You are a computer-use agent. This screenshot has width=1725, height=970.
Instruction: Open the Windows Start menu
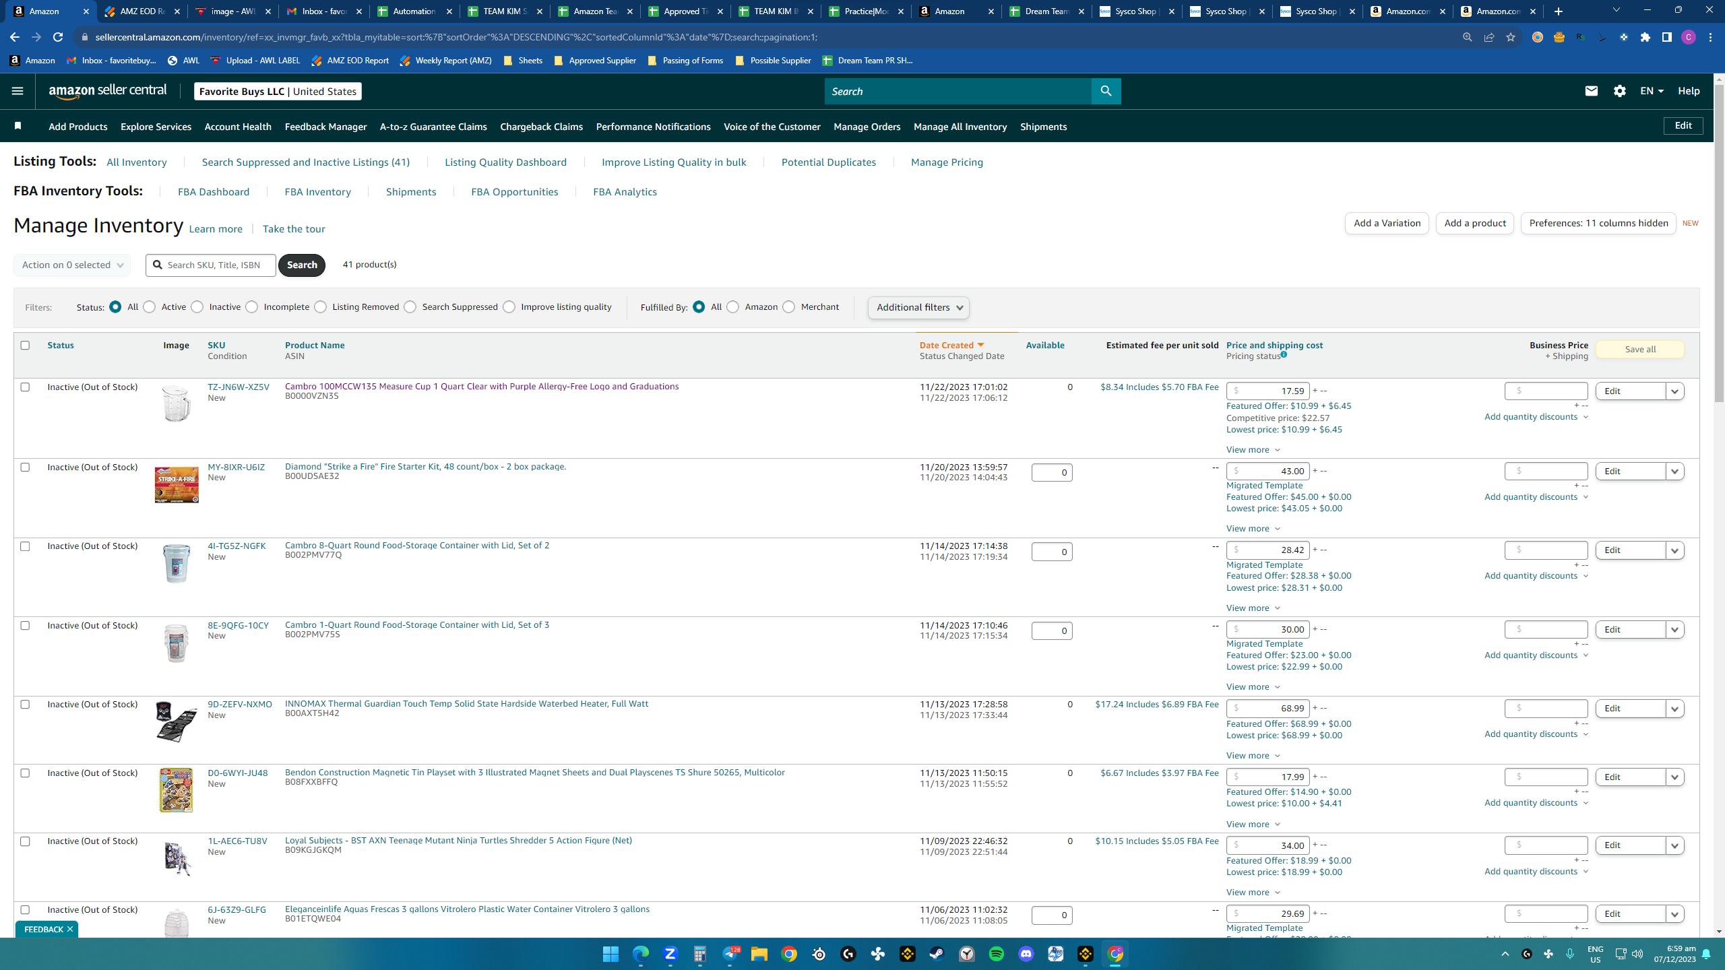pyautogui.click(x=610, y=954)
